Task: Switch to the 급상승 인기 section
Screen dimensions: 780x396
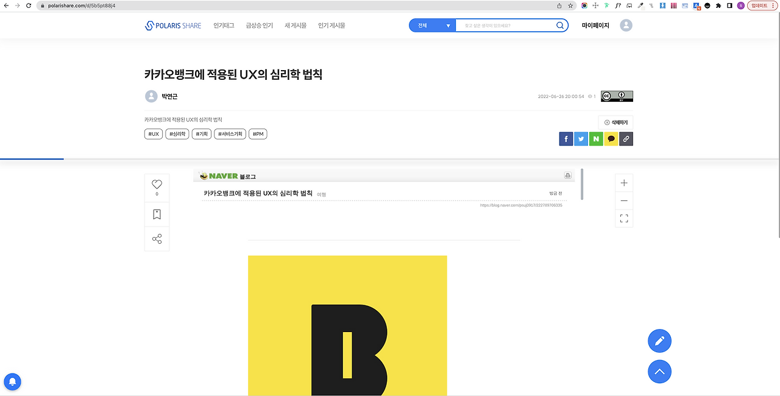Action: [259, 25]
